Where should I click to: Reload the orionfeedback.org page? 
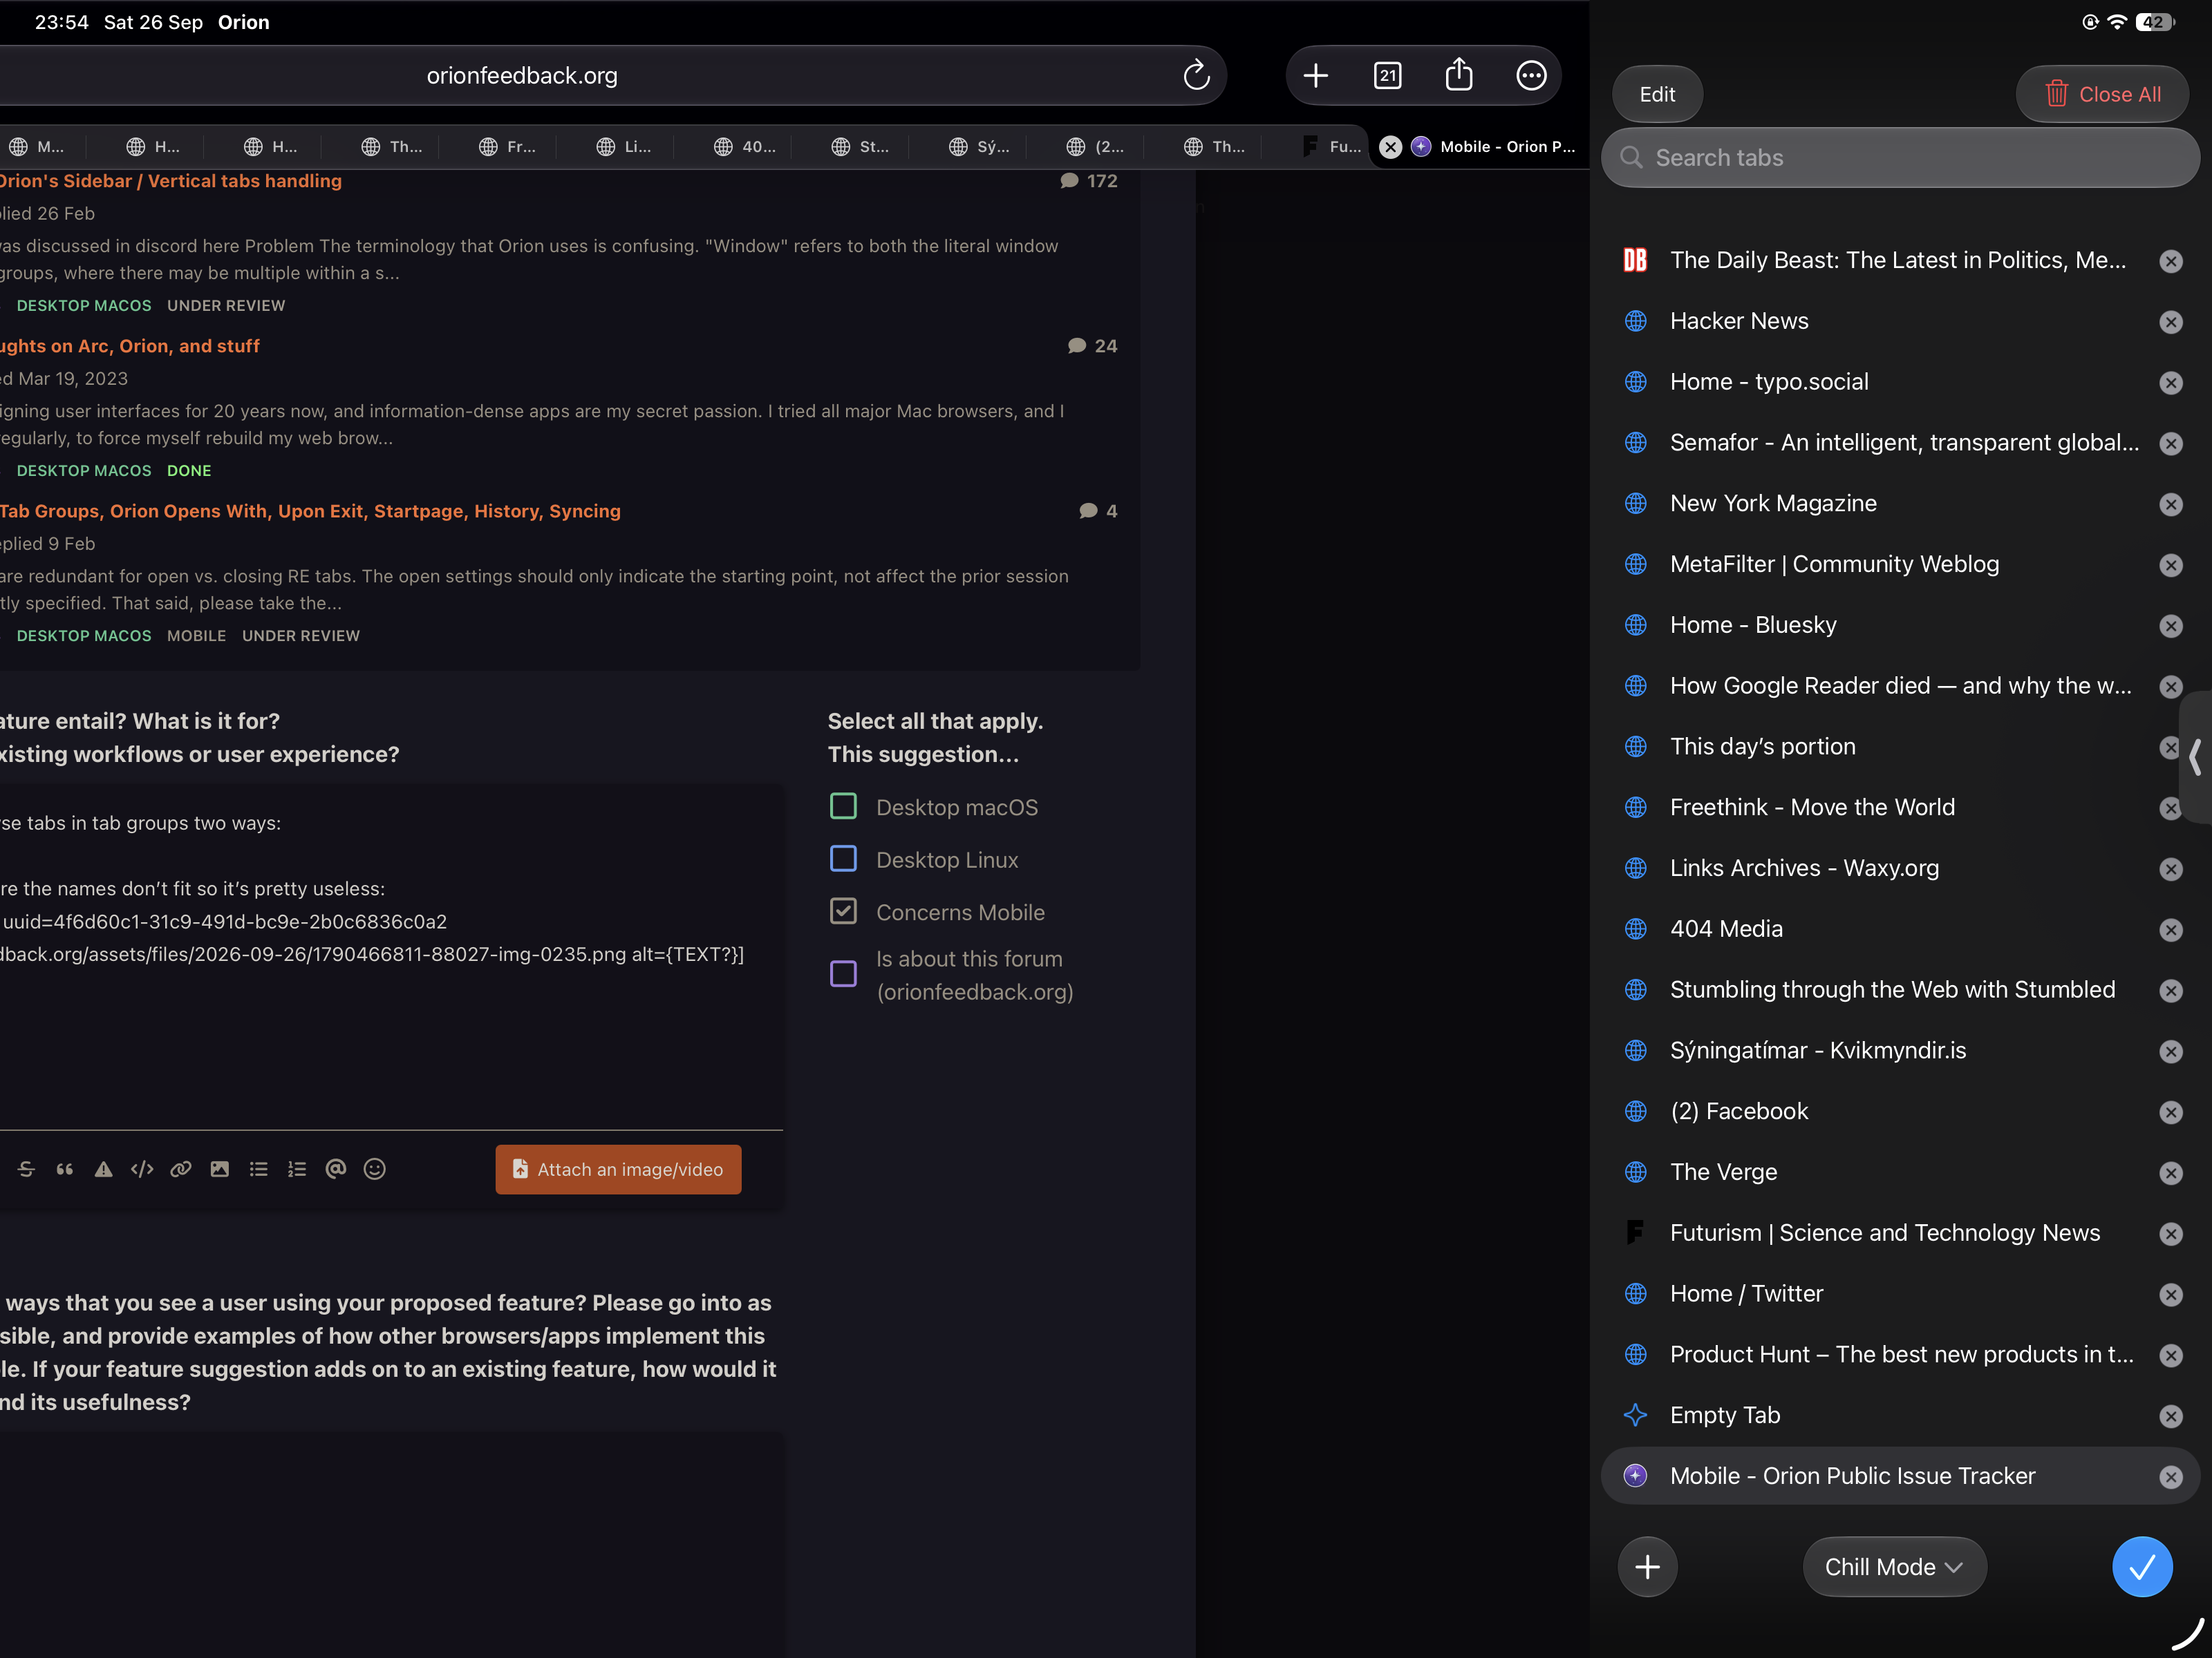pyautogui.click(x=1196, y=76)
